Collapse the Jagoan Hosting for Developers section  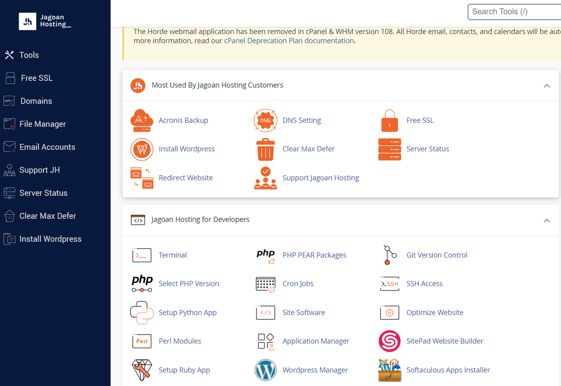tap(547, 220)
